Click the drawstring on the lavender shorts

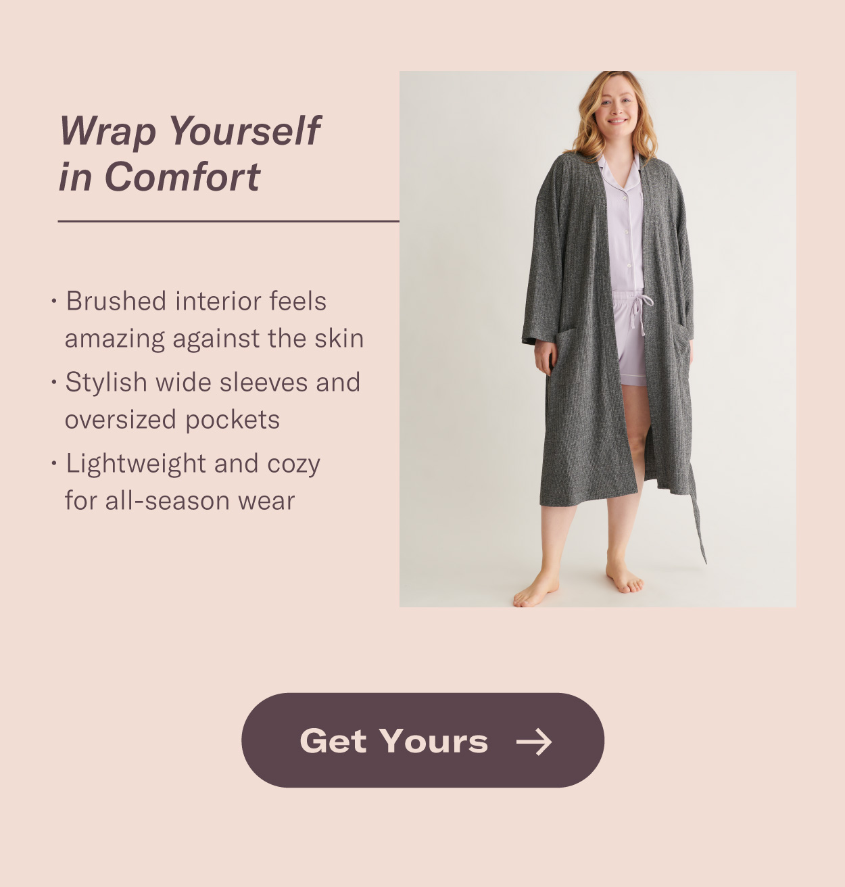point(640,312)
